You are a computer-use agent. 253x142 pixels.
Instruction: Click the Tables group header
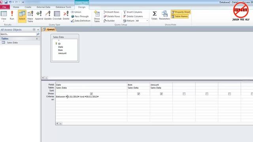tap(20, 39)
